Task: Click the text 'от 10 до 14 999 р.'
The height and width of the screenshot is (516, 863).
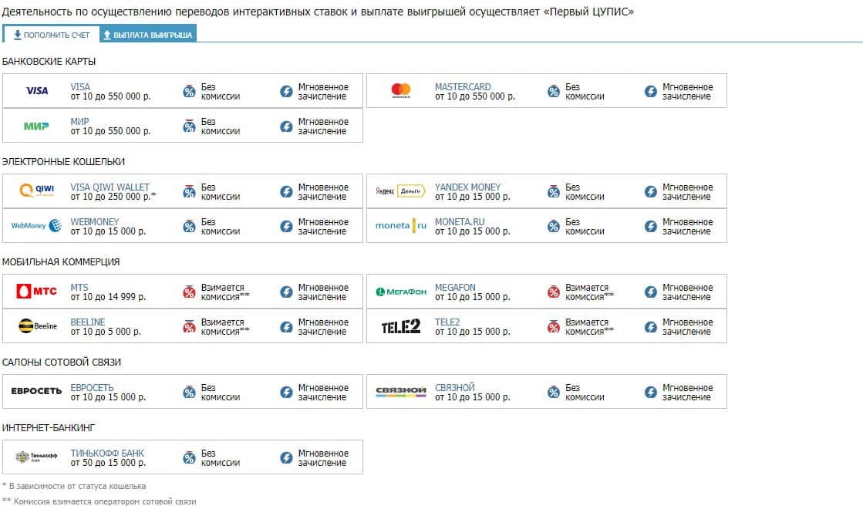Action: [x=108, y=296]
